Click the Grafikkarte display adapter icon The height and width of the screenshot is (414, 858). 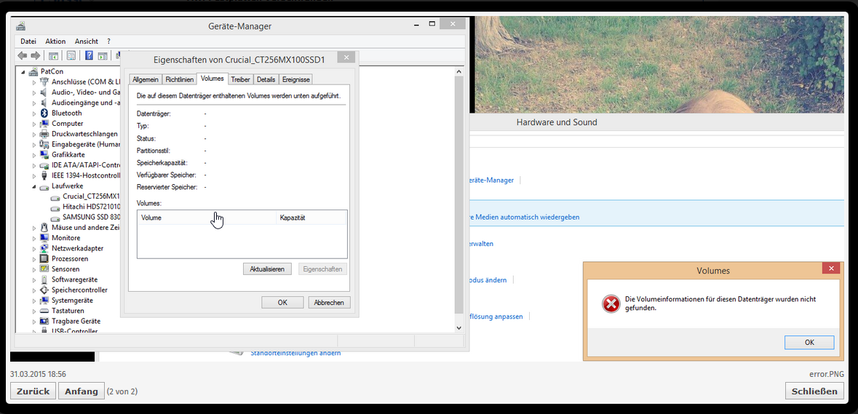pyautogui.click(x=45, y=155)
